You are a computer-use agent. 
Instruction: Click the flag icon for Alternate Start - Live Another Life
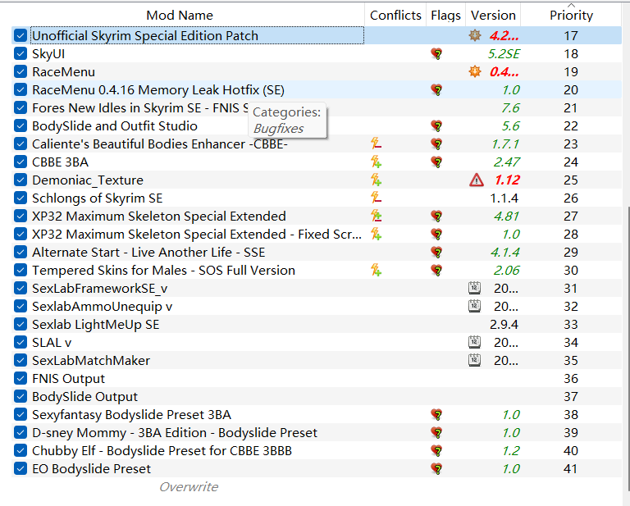click(x=436, y=253)
